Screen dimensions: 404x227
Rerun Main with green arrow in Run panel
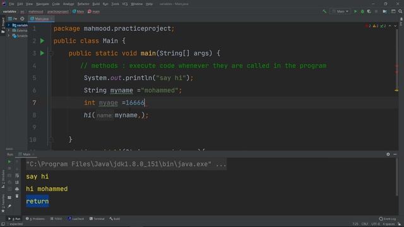click(x=9, y=161)
